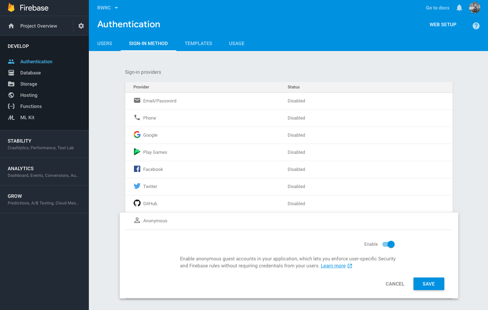
Task: Collapse the Develop section header
Action: point(18,46)
